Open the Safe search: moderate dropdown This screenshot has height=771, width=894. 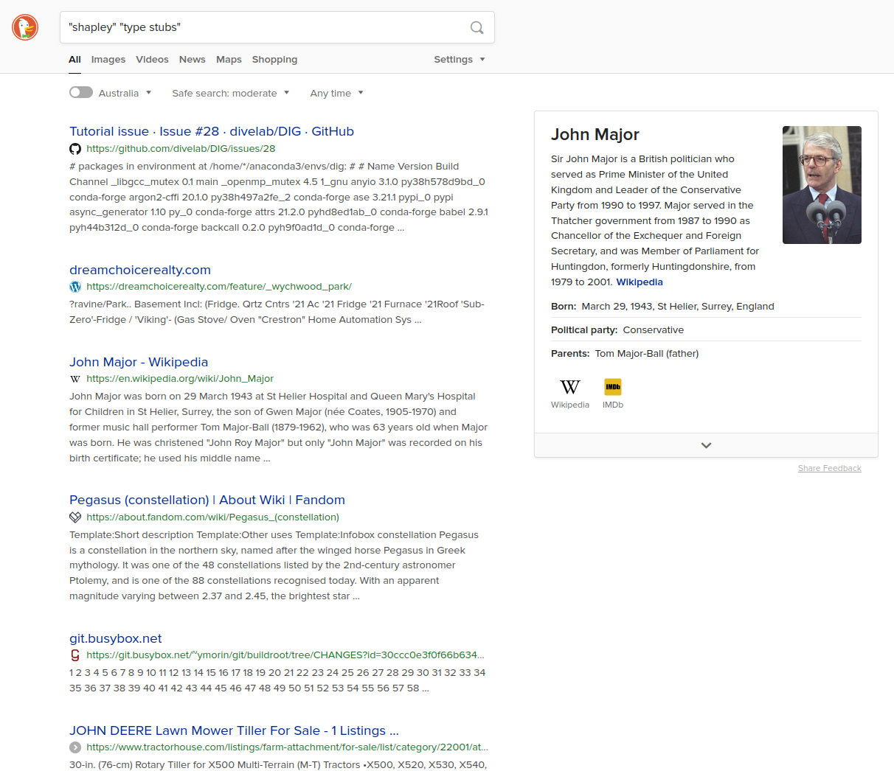point(231,93)
